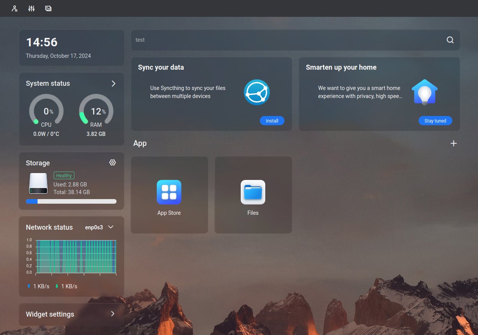Viewport: 478px width, 335px height.
Task: Install Syncthing with Install button
Action: (x=272, y=121)
